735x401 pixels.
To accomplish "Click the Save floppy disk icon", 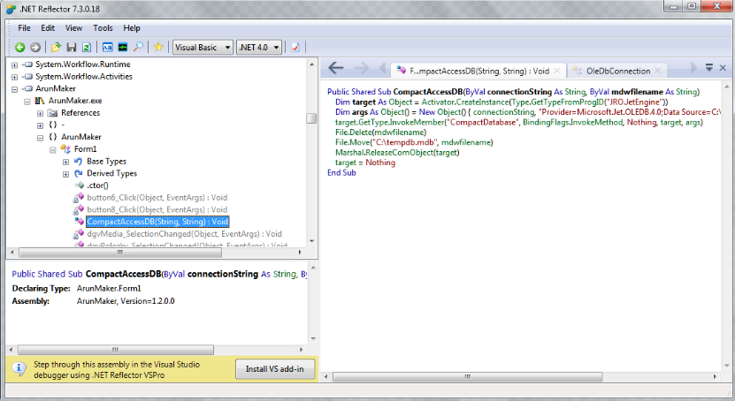I will (x=72, y=48).
